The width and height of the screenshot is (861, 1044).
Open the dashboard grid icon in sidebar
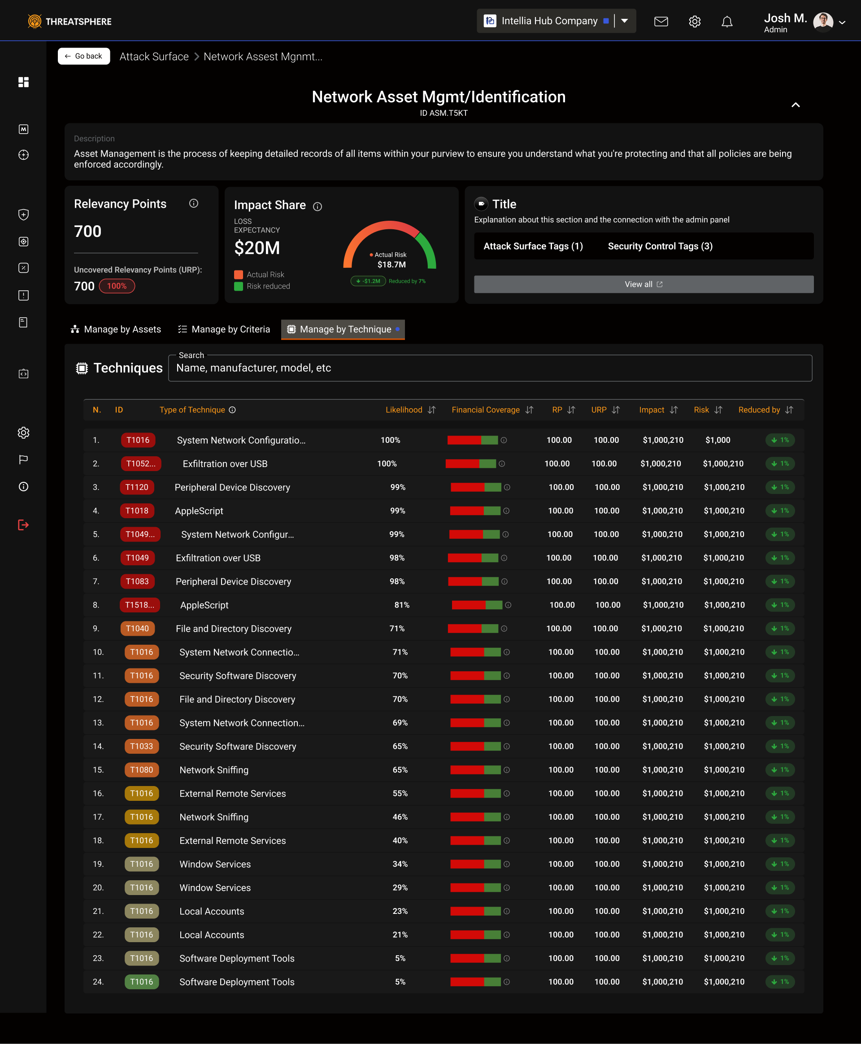[x=23, y=82]
